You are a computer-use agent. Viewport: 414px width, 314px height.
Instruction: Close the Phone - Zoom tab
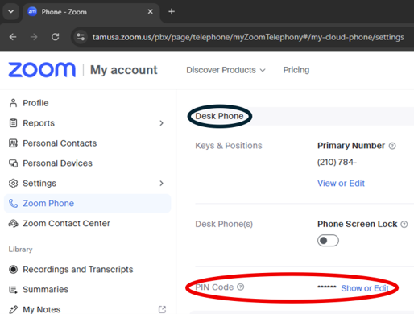point(151,12)
